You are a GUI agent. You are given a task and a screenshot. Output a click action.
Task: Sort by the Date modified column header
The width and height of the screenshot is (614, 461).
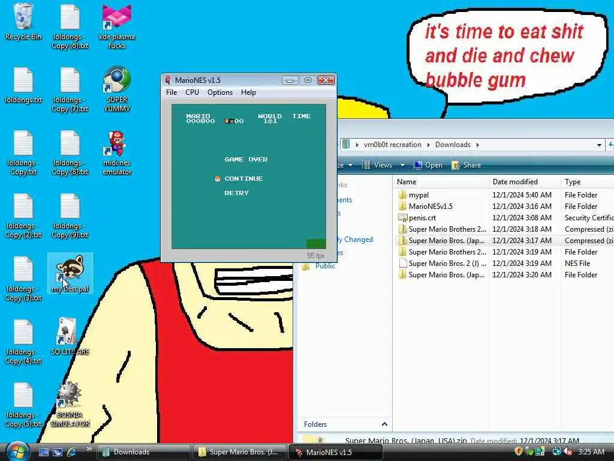pyautogui.click(x=525, y=182)
